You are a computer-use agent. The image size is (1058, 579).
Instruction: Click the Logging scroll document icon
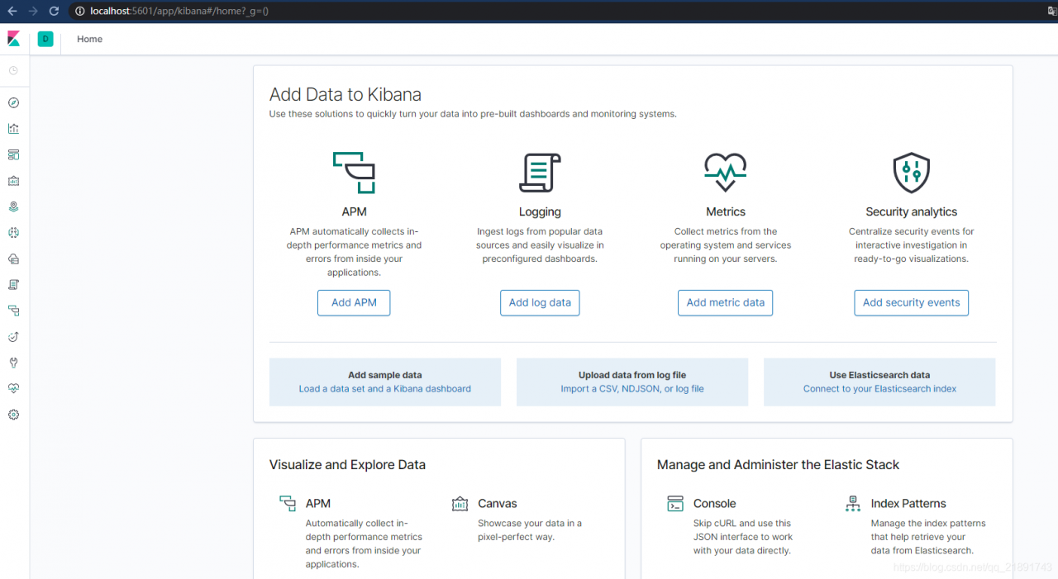(540, 173)
